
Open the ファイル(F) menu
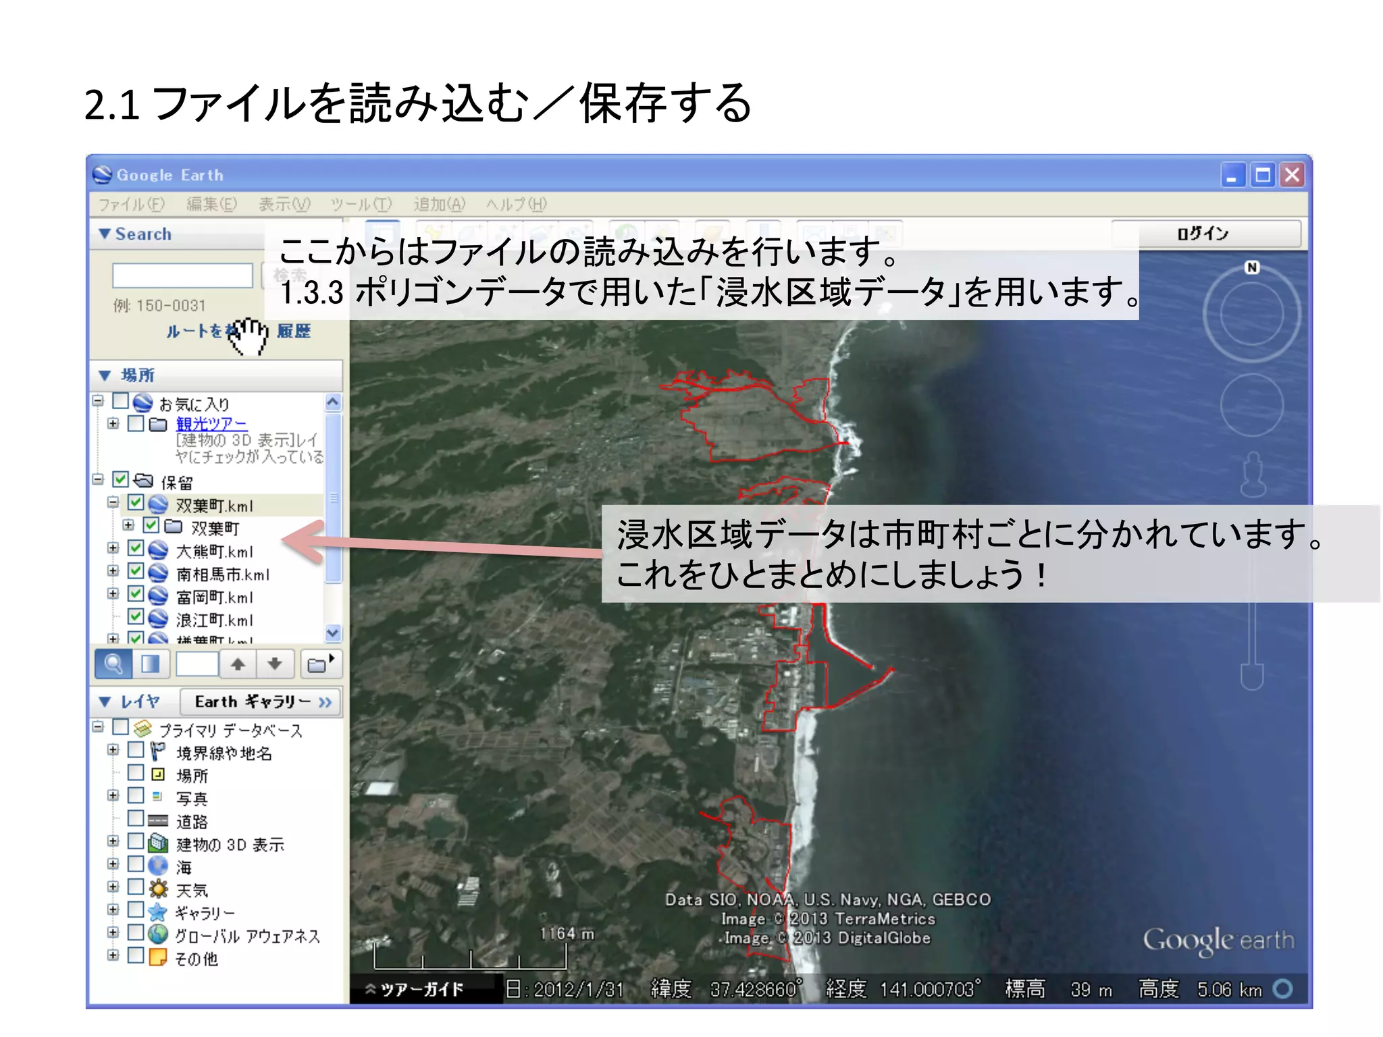(131, 204)
